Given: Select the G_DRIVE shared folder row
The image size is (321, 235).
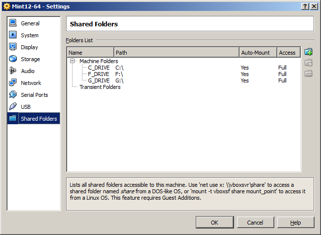Looking at the screenshot, I should pyautogui.click(x=99, y=80).
